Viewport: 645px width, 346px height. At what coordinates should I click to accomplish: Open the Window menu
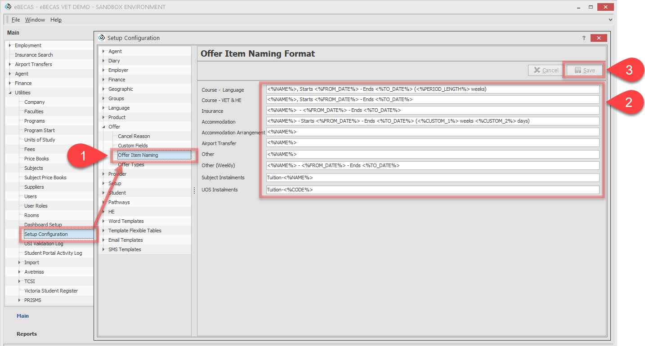point(35,20)
